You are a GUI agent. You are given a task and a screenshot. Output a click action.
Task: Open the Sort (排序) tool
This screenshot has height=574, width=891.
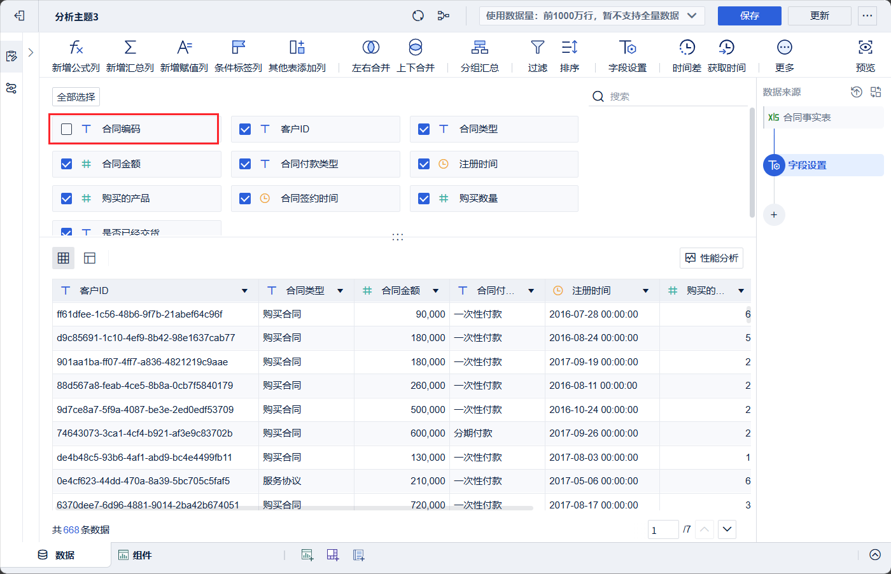click(570, 55)
